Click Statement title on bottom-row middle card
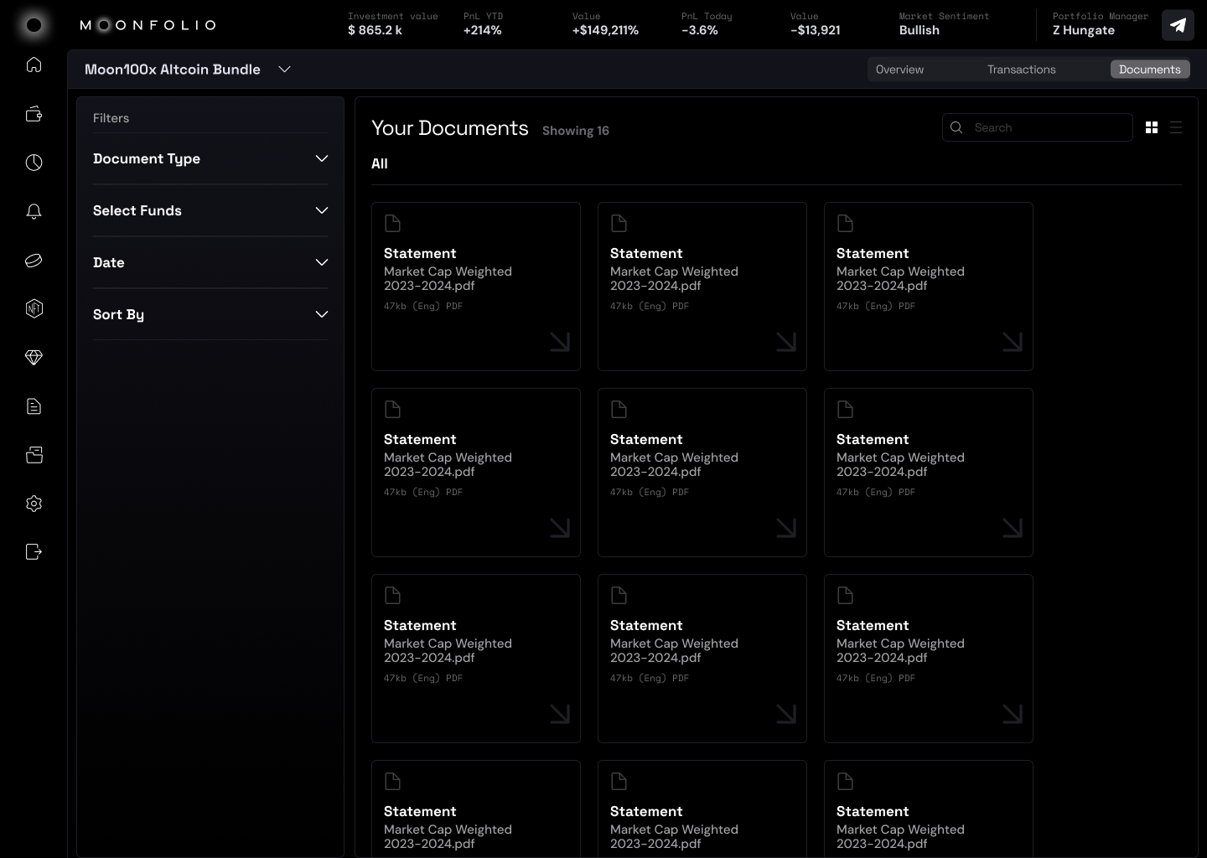Image resolution: width=1207 pixels, height=858 pixels. (646, 811)
